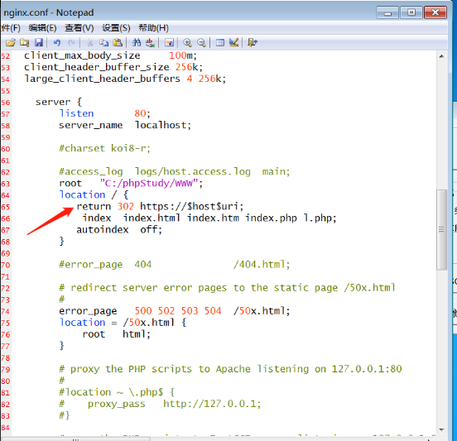
Task: Save the file with floppy disk icon
Action: 39,42
